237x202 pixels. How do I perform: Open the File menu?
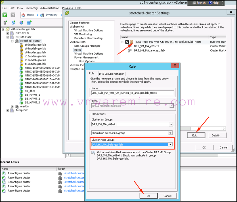[5, 8]
